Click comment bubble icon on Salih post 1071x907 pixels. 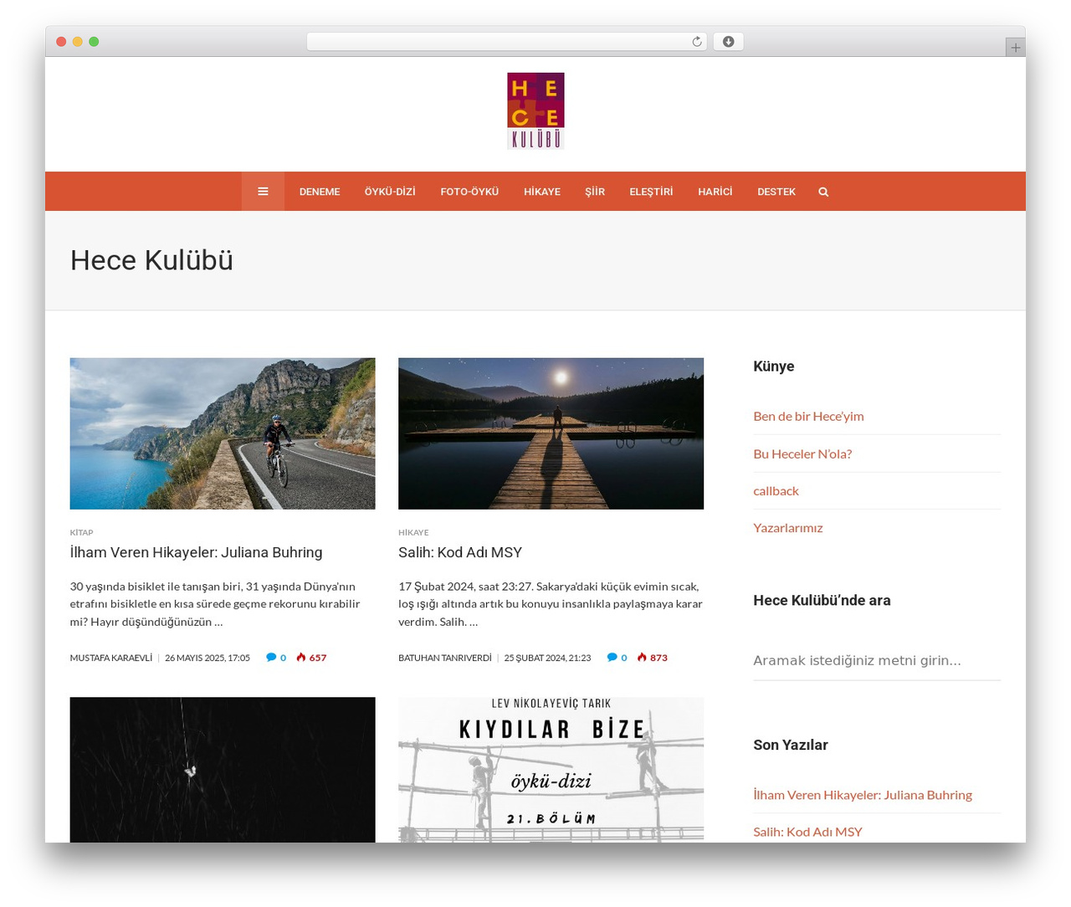[x=612, y=657]
